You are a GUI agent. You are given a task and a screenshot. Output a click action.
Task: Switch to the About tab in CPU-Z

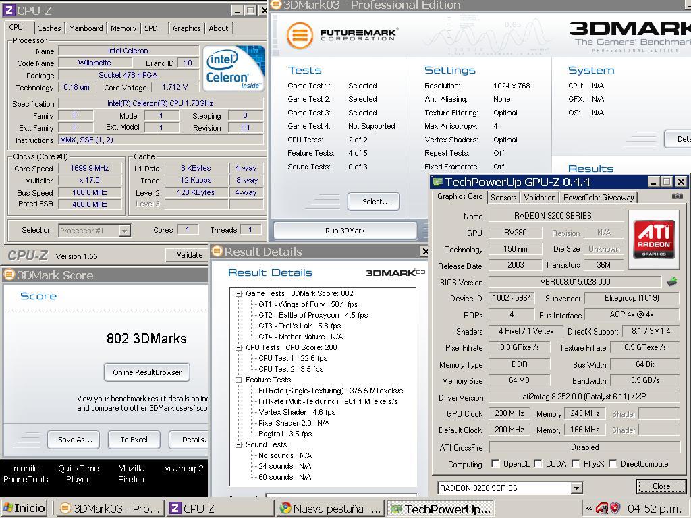pos(219,28)
